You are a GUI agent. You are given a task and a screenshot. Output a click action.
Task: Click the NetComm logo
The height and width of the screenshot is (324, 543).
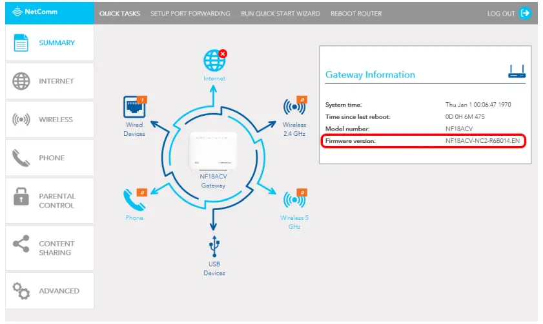[x=35, y=12]
